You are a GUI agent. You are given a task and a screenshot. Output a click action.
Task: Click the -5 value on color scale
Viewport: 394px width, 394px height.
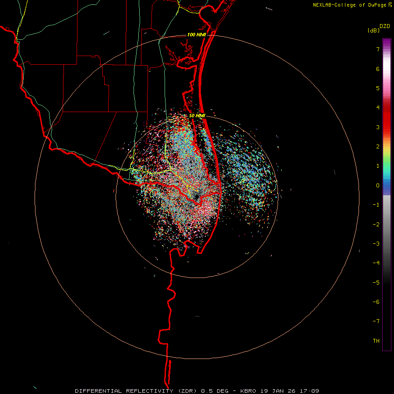click(376, 283)
